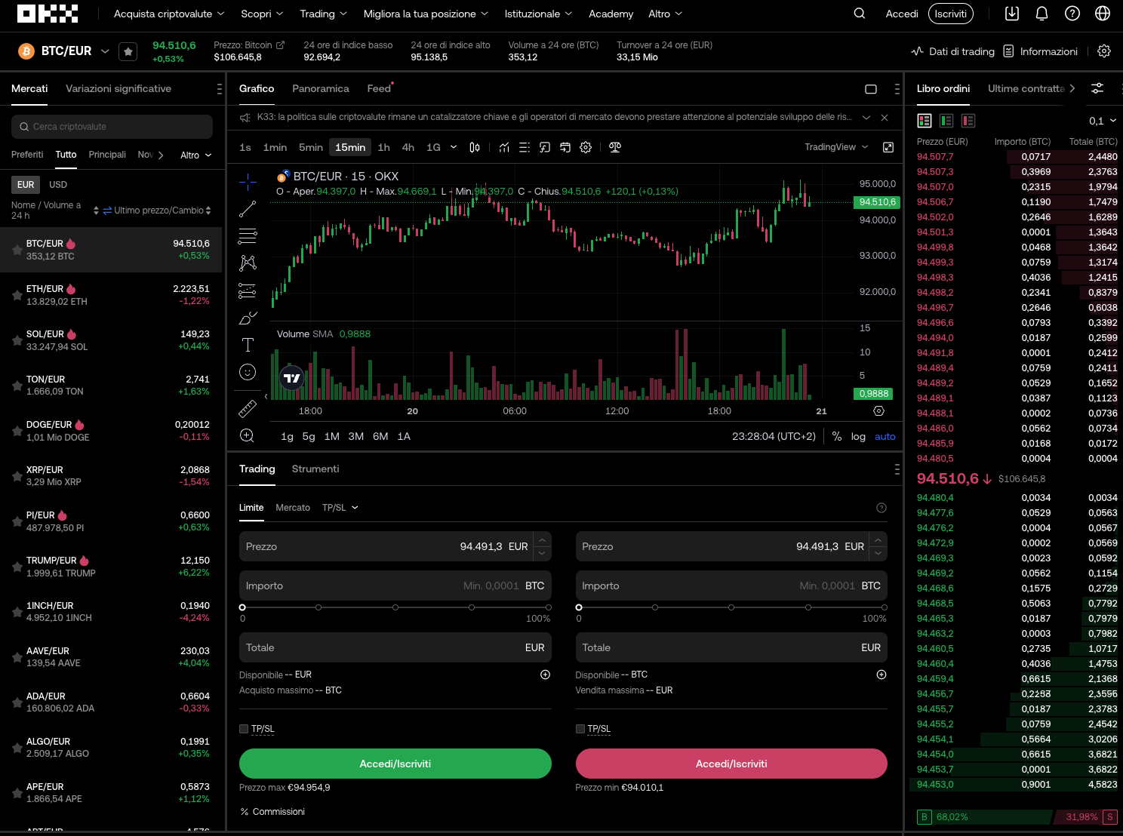
Task: Open the page settings gear icon
Action: pyautogui.click(x=1104, y=51)
